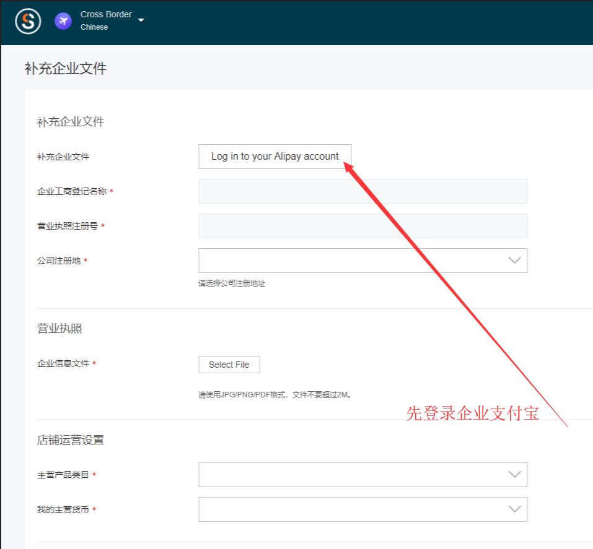
Task: Click the 企业信息文件 field label
Action: click(x=63, y=363)
